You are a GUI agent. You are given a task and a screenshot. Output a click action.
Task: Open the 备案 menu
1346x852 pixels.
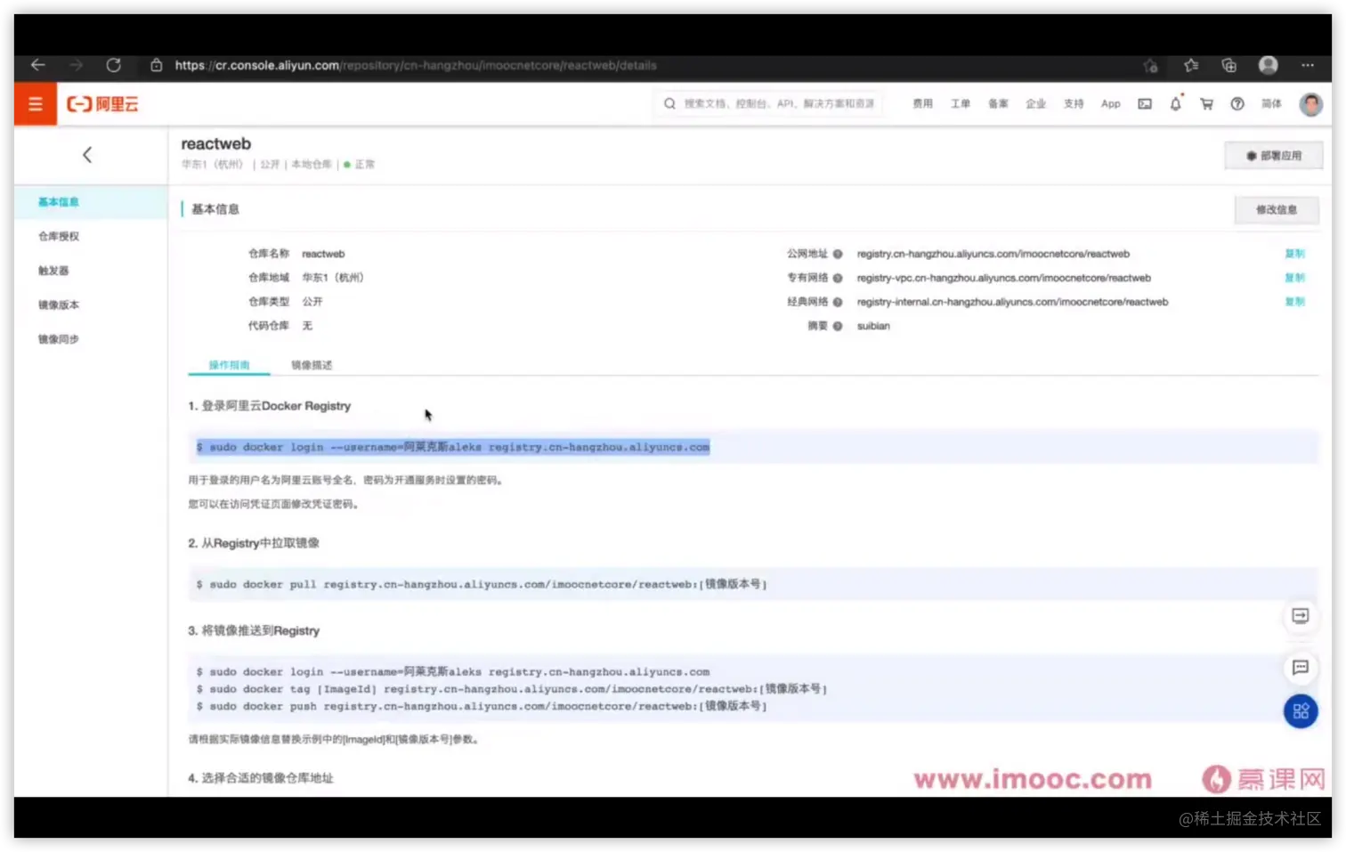click(x=998, y=104)
